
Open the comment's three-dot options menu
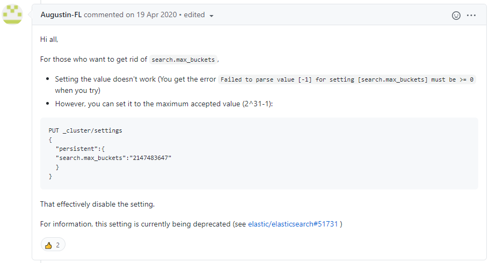coord(471,16)
